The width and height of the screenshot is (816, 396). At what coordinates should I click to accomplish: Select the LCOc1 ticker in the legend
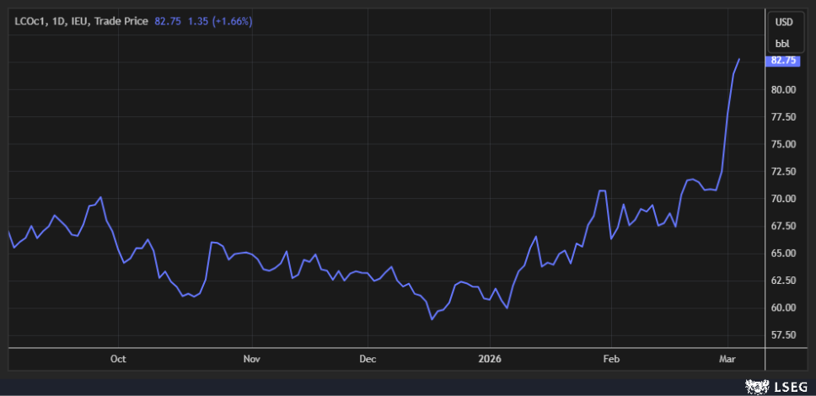pyautogui.click(x=30, y=20)
